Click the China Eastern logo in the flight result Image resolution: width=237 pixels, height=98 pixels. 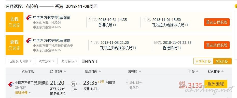(11, 84)
